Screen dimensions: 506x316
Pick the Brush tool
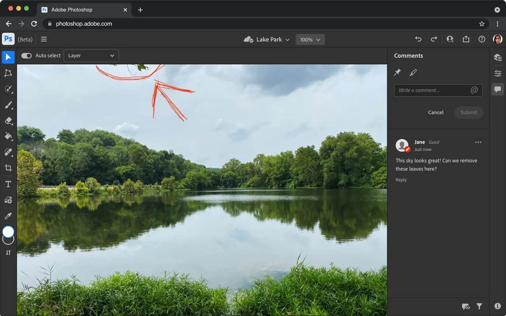tap(8, 105)
